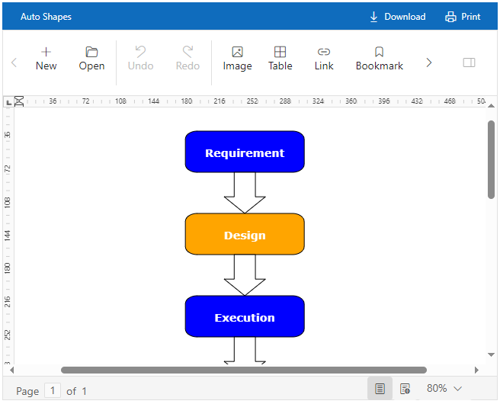Viewport: 500px width, 404px height.
Task: Click the Undo toolbar button
Action: tap(140, 59)
